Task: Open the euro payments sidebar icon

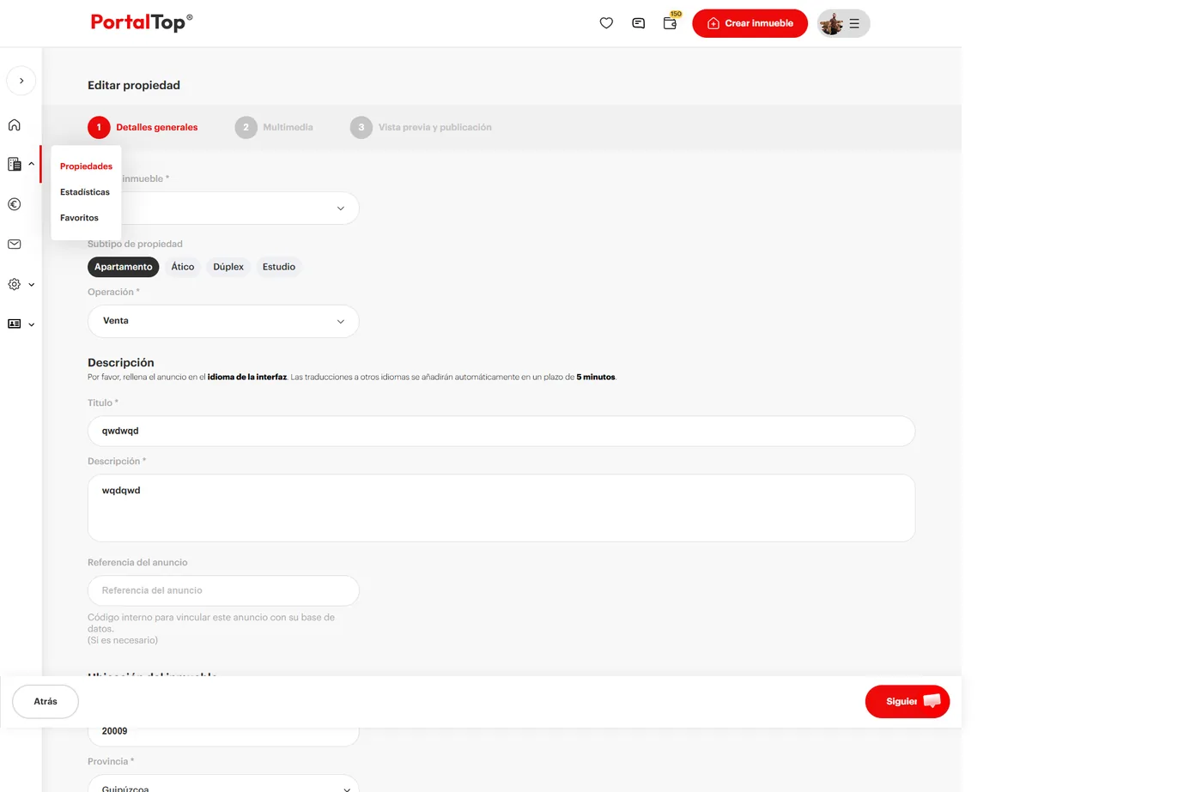Action: 15,204
